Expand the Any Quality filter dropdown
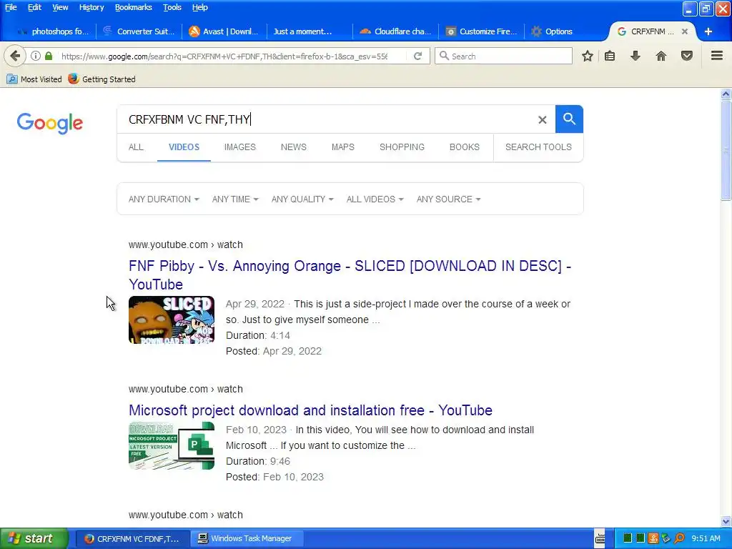This screenshot has height=549, width=732. (302, 199)
